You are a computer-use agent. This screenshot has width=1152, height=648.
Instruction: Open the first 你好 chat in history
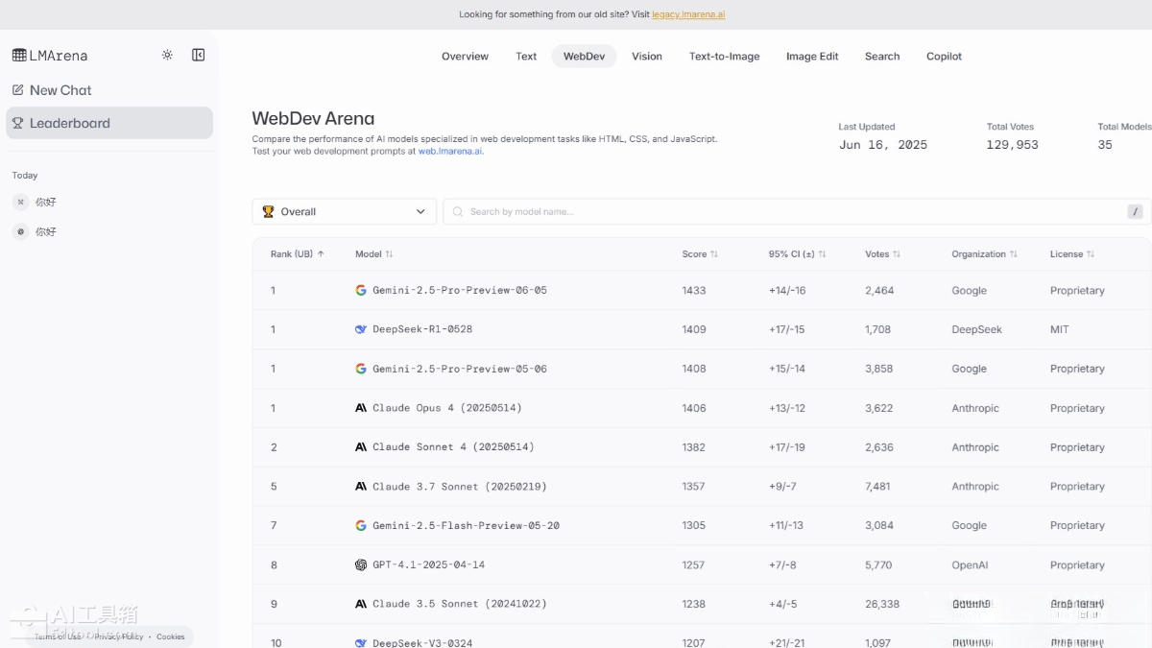(x=46, y=203)
